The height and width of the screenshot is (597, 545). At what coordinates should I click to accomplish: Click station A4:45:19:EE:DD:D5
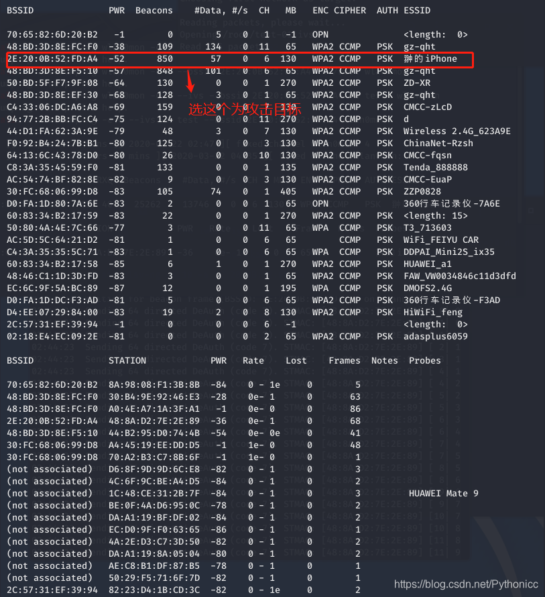[x=154, y=445]
